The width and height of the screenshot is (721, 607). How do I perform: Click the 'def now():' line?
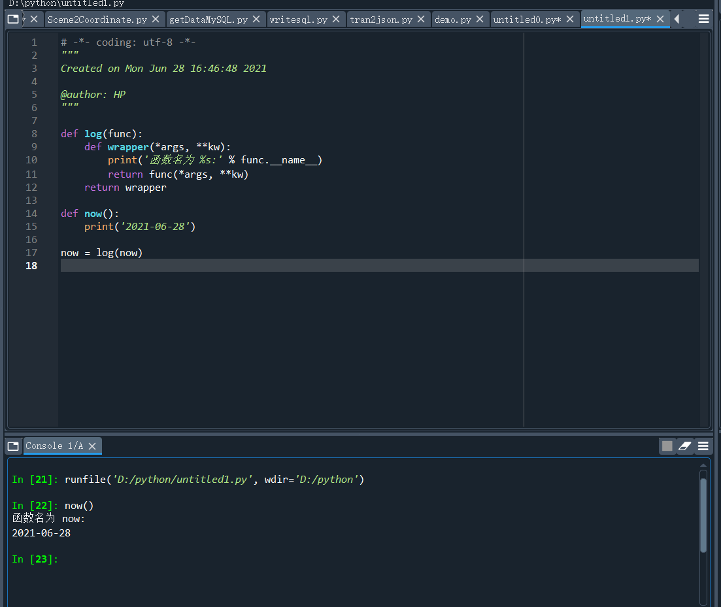(90, 214)
